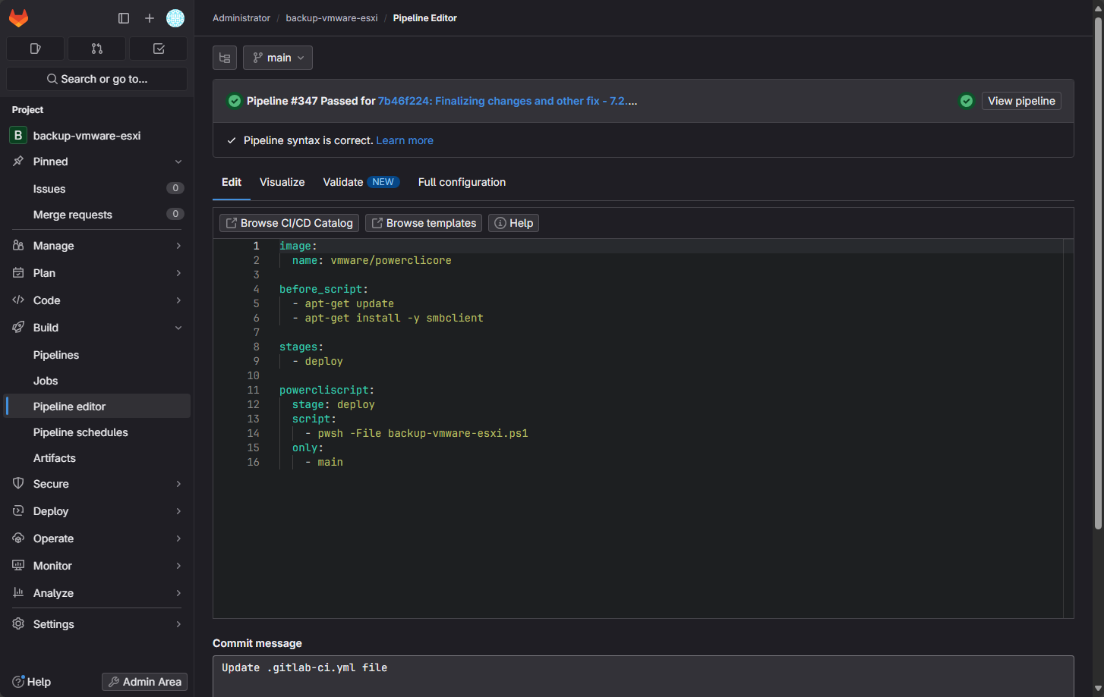1104x697 pixels.
Task: Open the main branch selector dropdown
Action: 278,58
